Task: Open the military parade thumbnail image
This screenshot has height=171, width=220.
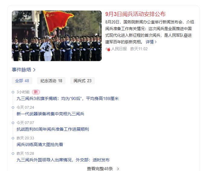Action: click(x=57, y=36)
